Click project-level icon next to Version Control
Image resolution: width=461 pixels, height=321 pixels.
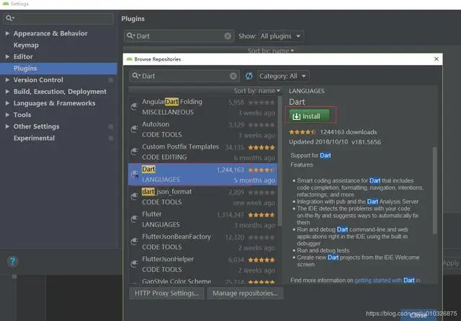point(111,80)
